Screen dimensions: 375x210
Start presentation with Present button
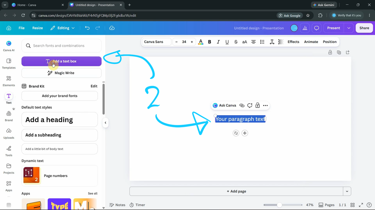click(334, 28)
